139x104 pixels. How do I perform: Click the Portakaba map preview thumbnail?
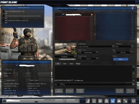[65, 49]
